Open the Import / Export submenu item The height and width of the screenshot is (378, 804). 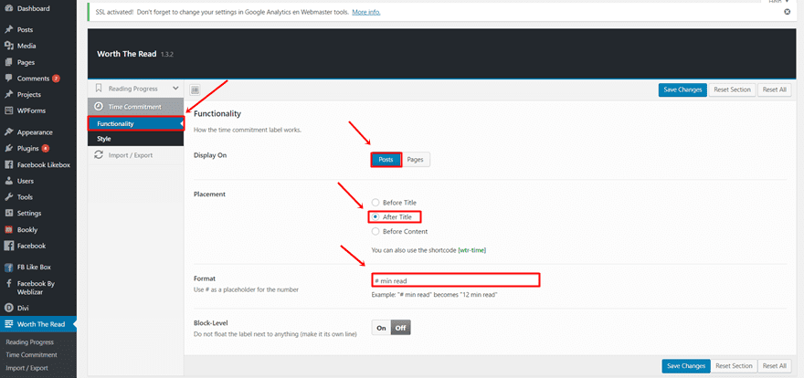tap(26, 368)
